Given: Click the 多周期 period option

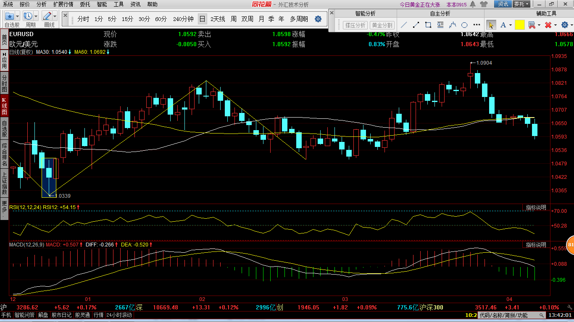Looking at the screenshot, I should click(x=299, y=19).
